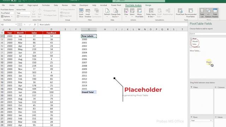Open Recommended PivotTables
This screenshot has height=127, width=226.
(190, 13)
